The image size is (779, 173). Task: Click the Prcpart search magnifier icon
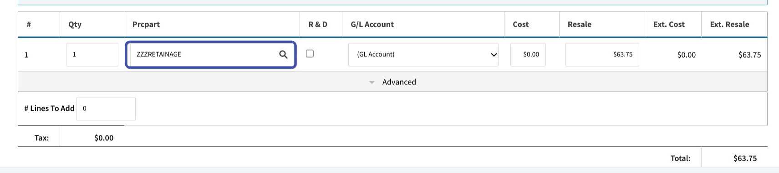(283, 54)
